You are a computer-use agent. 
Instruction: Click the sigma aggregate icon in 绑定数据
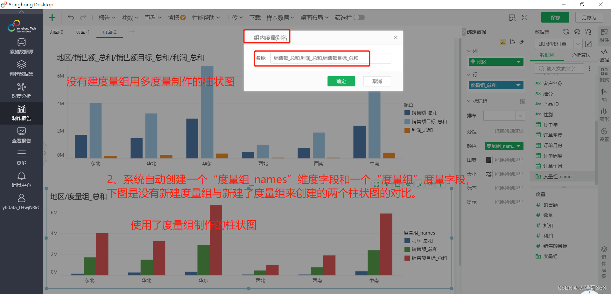503,42
